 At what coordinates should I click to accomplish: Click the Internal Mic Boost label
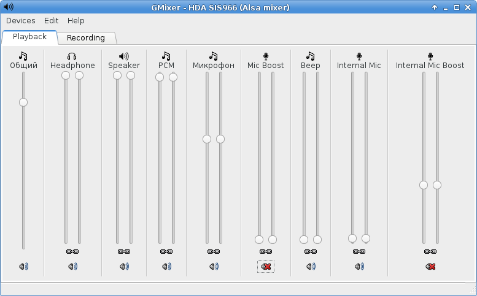(430, 66)
